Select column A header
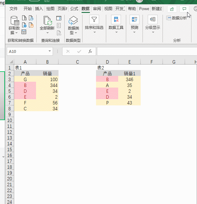Screen dimensions: 197x204 coord(25,62)
